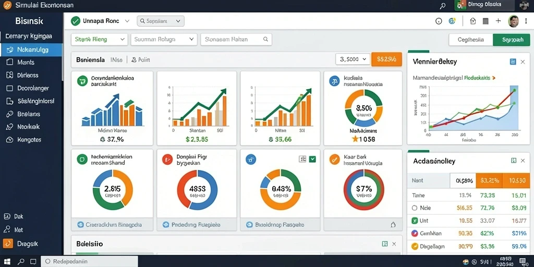
Task: Open the Dragsik icon in the sidebar bottom
Action: (8, 244)
